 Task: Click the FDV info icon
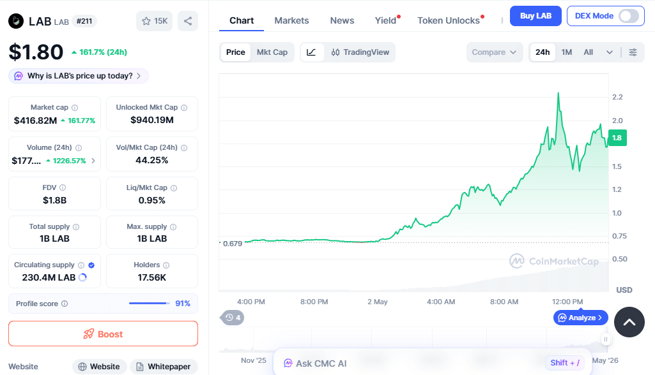pyautogui.click(x=63, y=187)
